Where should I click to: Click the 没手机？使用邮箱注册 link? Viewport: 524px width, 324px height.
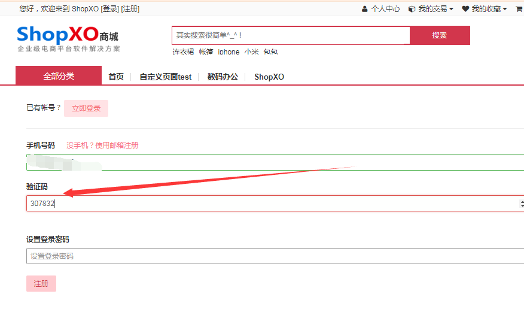click(x=102, y=146)
